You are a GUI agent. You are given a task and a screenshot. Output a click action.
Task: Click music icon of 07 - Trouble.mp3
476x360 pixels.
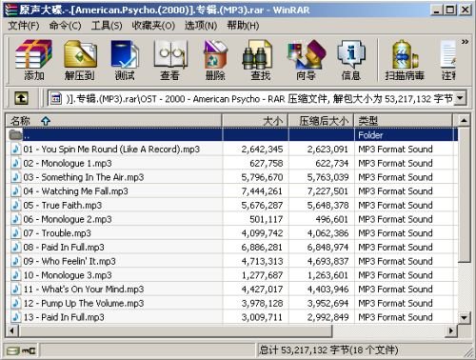(x=15, y=233)
